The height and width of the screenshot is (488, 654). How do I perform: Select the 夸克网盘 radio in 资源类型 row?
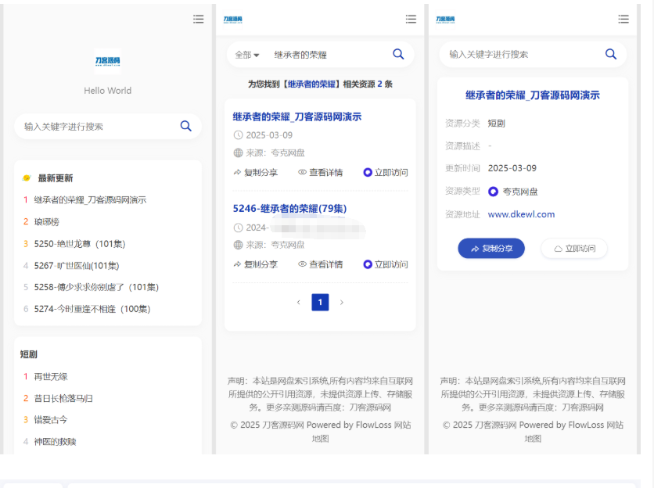[492, 190]
